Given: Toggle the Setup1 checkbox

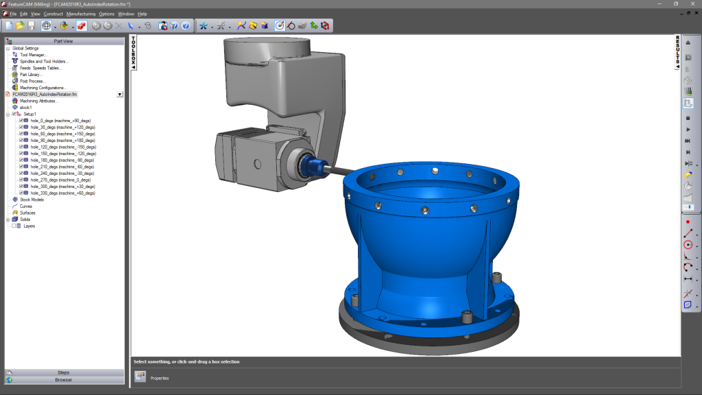Looking at the screenshot, I should tap(14, 114).
